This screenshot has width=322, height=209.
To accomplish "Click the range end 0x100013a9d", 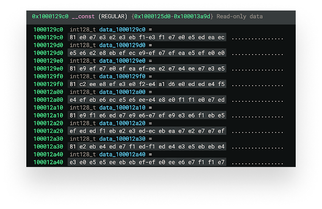I will (x=192, y=16).
